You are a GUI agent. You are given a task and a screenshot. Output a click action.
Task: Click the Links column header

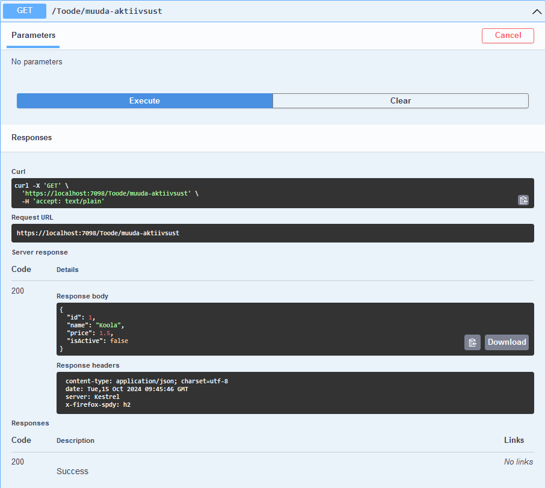(x=514, y=440)
